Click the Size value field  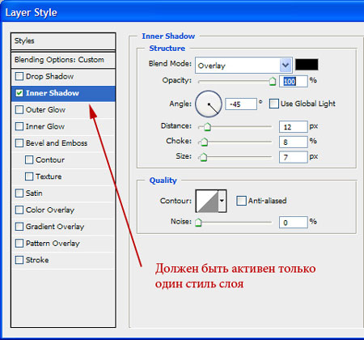click(294, 157)
